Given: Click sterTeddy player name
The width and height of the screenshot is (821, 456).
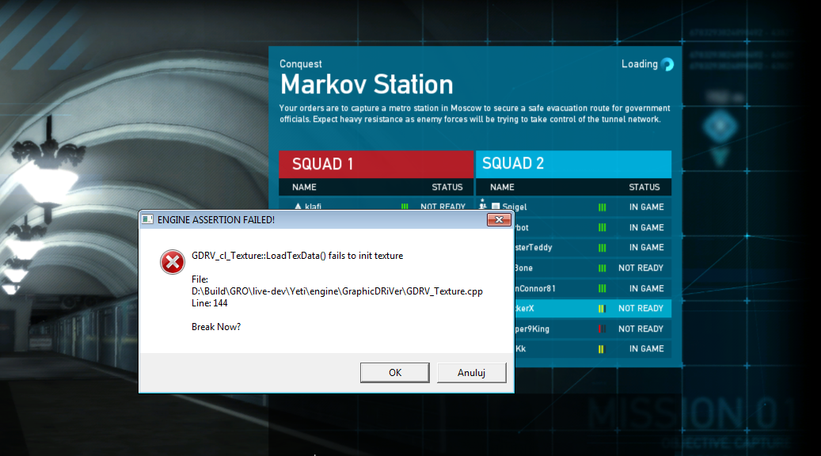Looking at the screenshot, I should tap(534, 247).
